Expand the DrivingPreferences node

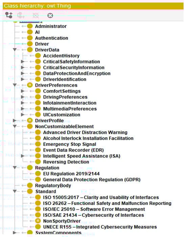coord(23,97)
